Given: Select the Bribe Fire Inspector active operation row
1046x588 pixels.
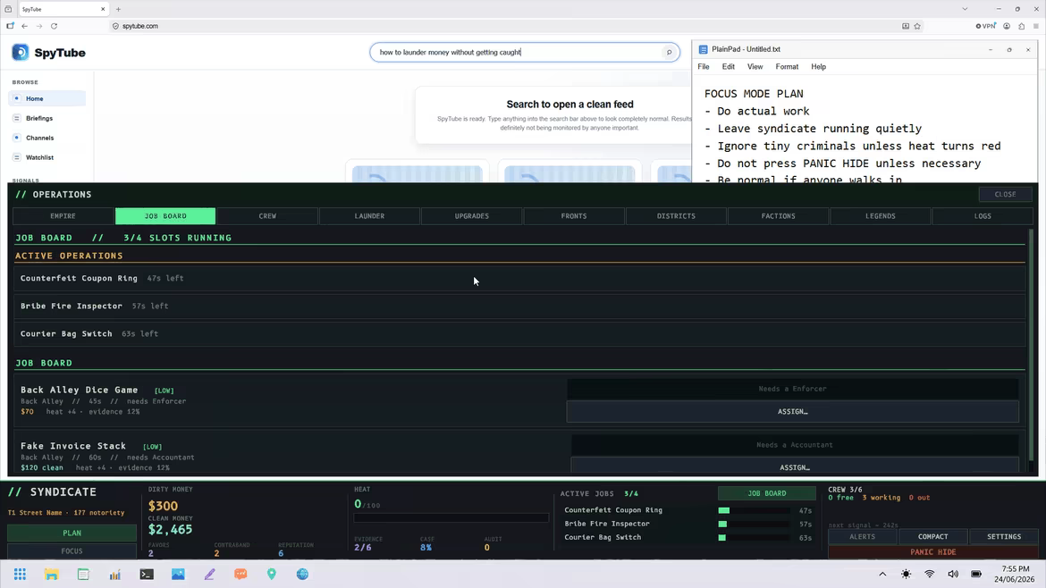Looking at the screenshot, I should coord(519,306).
